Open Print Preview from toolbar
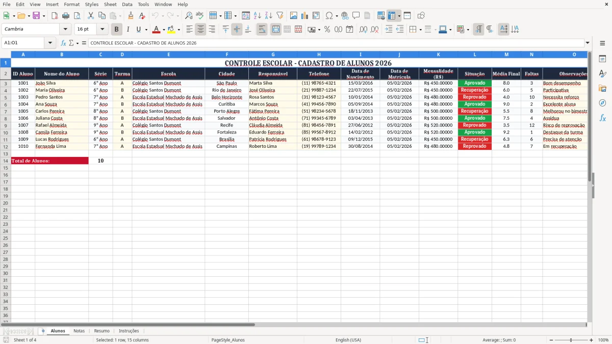Viewport: 612px width, 344px height. [77, 16]
